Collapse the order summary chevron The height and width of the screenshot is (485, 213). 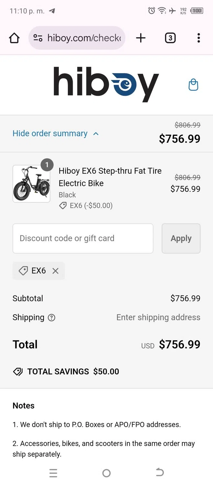96,134
